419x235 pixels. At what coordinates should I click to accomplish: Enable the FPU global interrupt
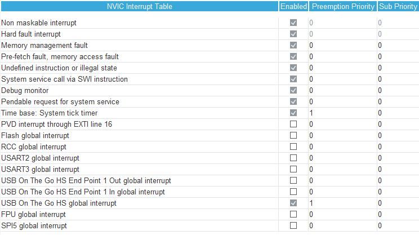tap(293, 214)
